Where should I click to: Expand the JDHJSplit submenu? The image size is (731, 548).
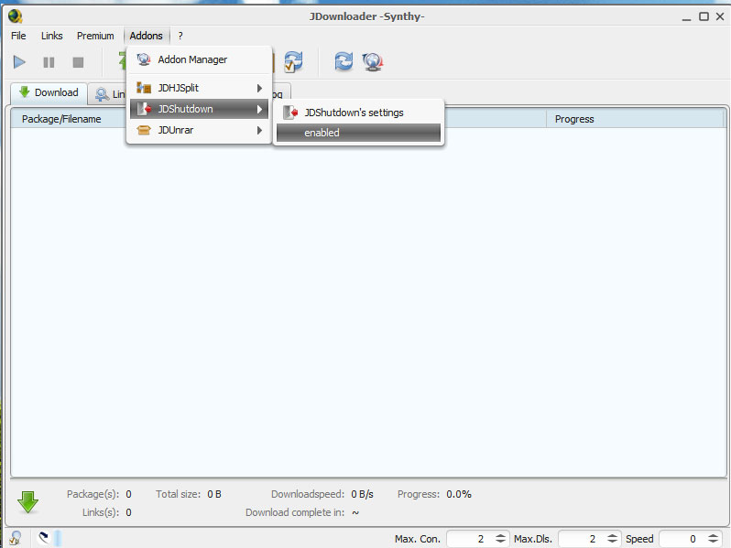199,88
